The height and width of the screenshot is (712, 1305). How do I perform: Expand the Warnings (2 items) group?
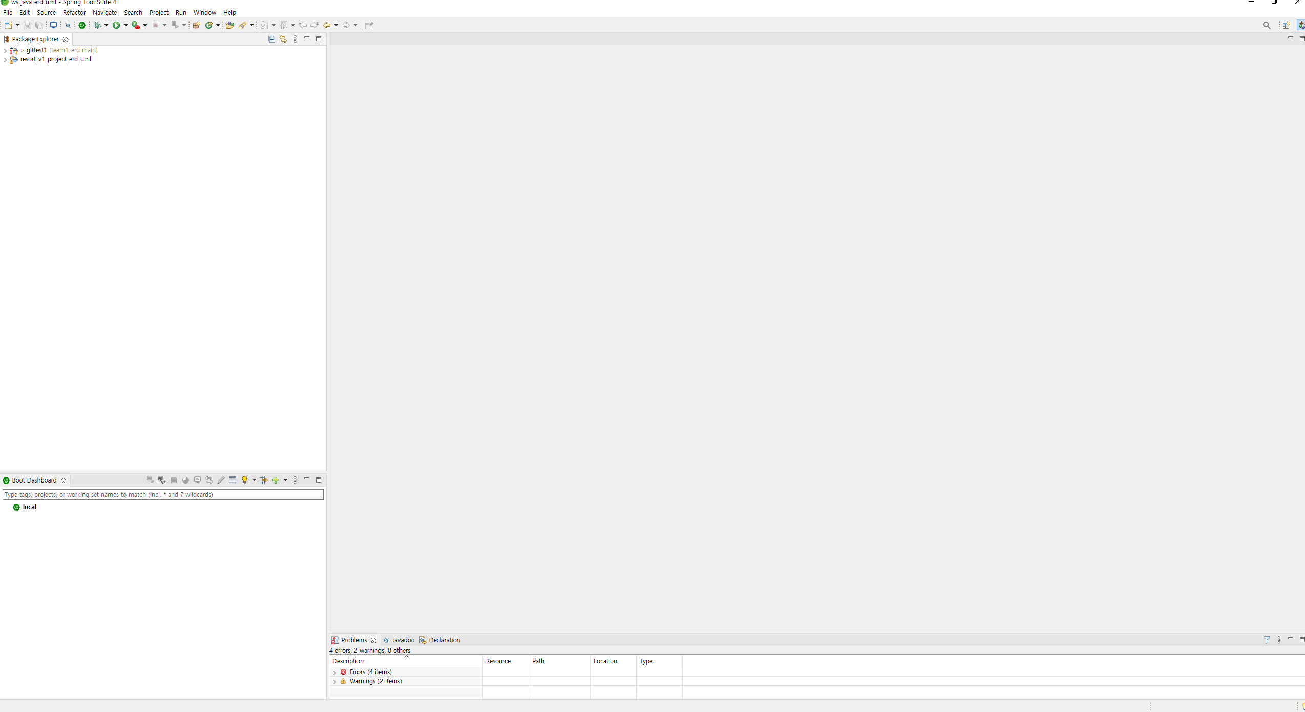335,681
